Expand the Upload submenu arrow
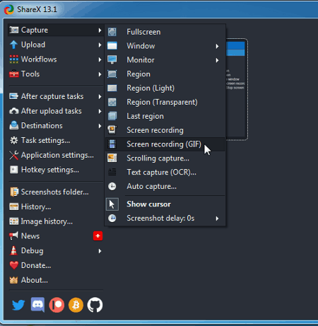 tap(100, 45)
